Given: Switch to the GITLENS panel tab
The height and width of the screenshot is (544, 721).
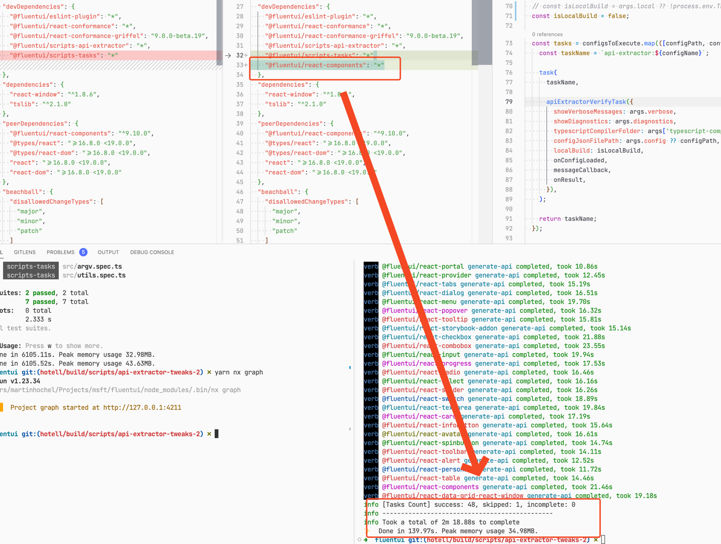Looking at the screenshot, I should 25,252.
